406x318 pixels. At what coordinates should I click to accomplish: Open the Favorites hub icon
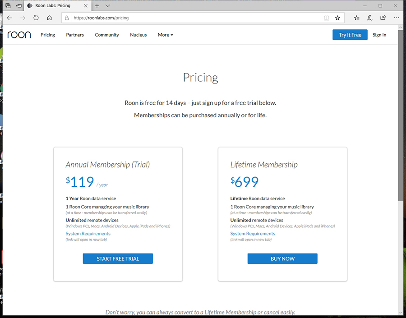coord(357,18)
